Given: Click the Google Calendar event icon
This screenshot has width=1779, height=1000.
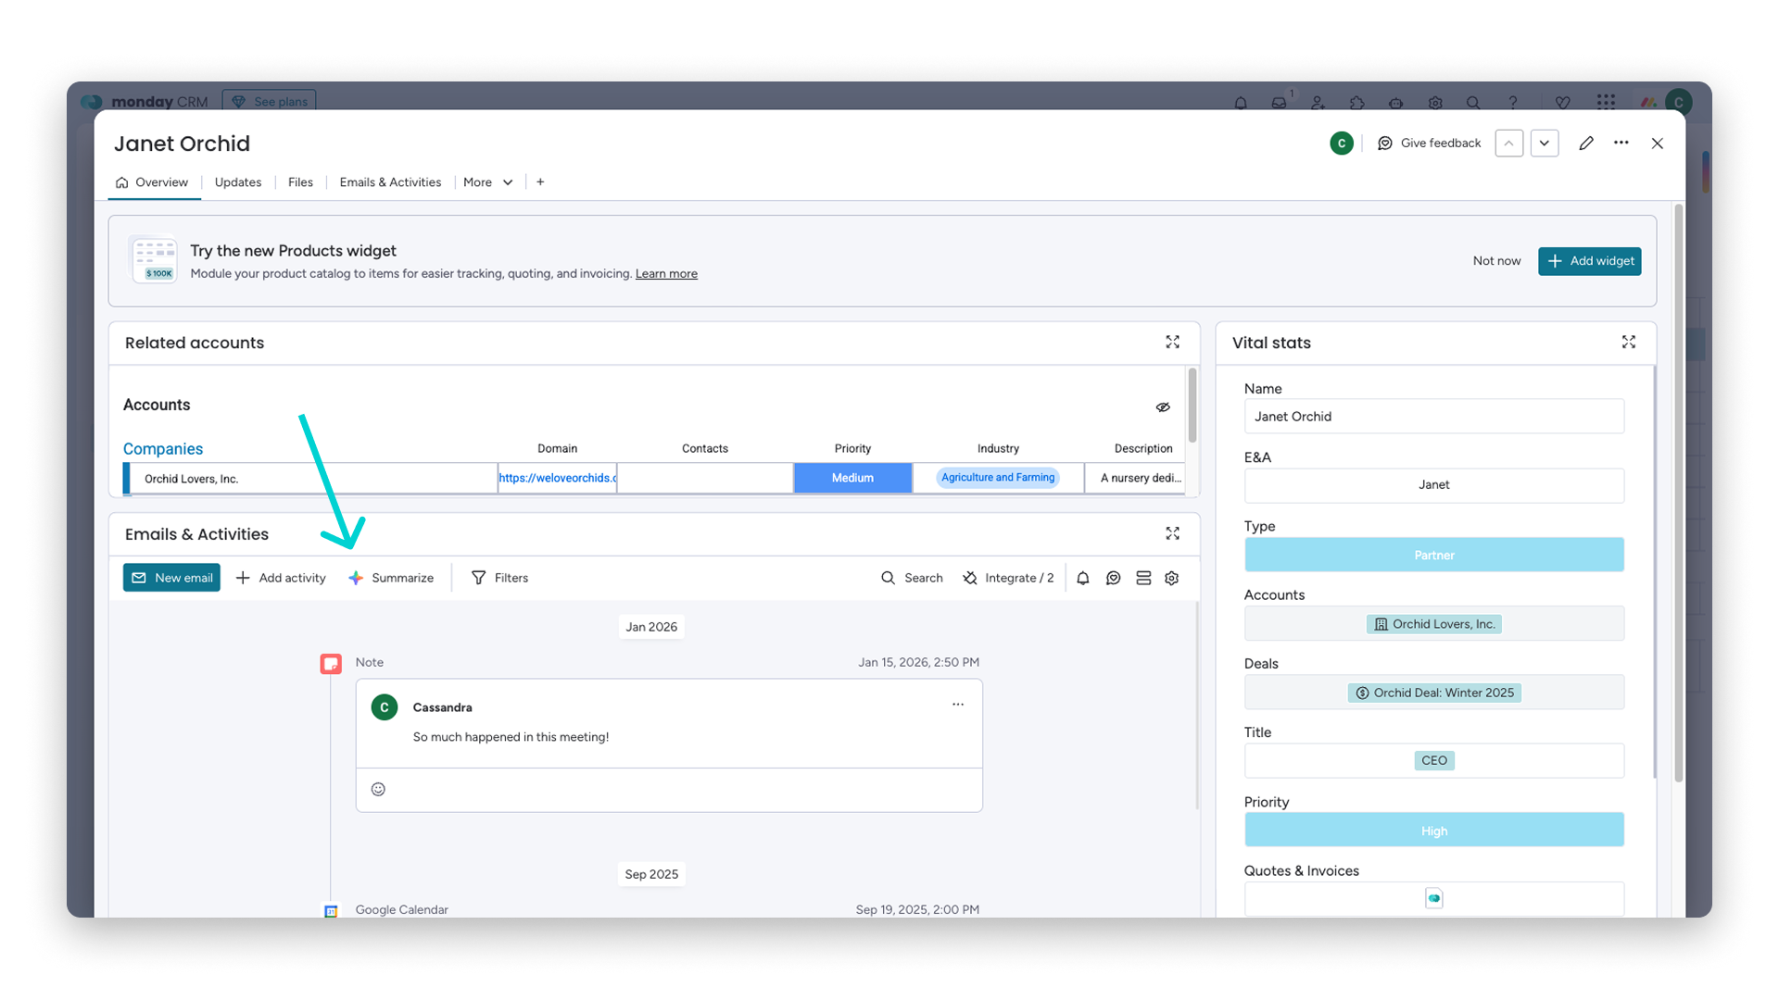Looking at the screenshot, I should 331,911.
